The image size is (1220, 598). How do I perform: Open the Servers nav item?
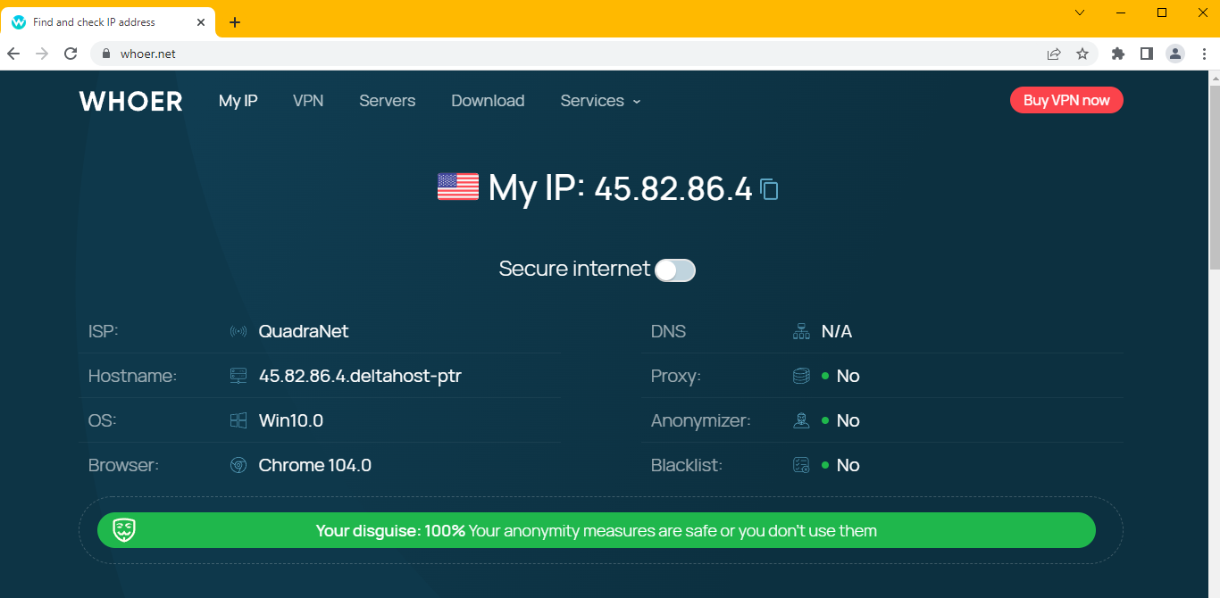tap(388, 101)
